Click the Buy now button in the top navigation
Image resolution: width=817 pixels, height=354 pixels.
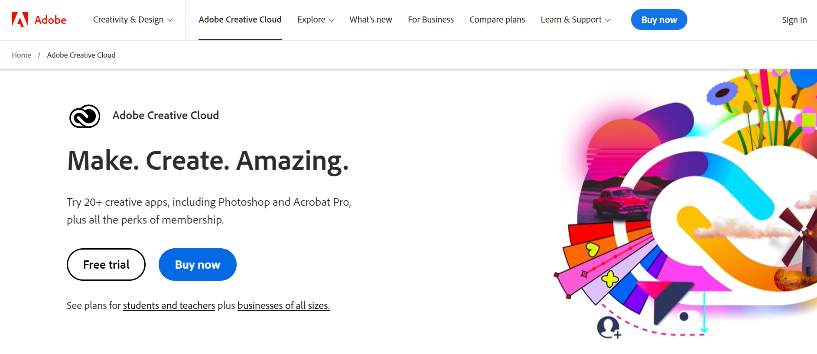pos(659,20)
